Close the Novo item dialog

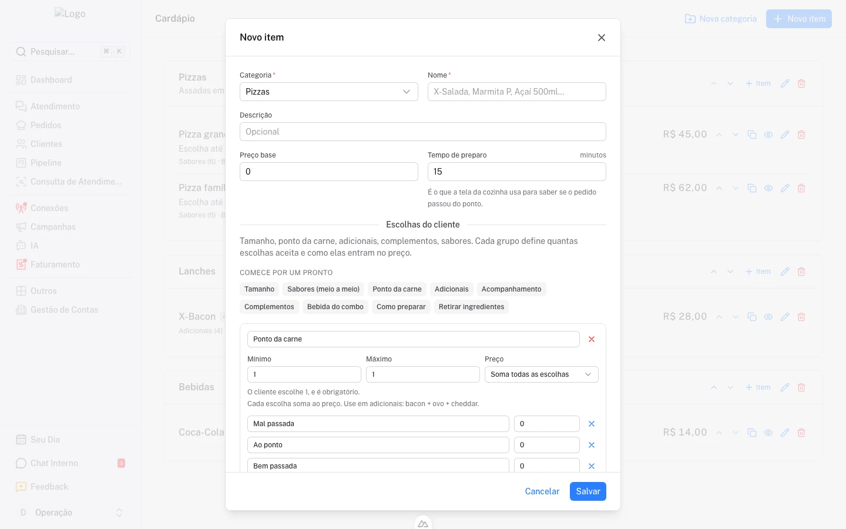tap(602, 38)
